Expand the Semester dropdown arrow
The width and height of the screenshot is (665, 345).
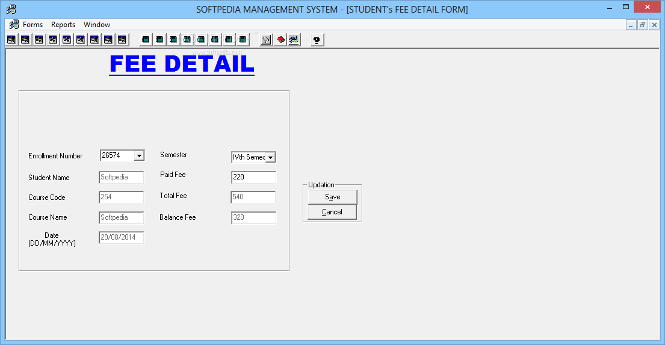271,157
